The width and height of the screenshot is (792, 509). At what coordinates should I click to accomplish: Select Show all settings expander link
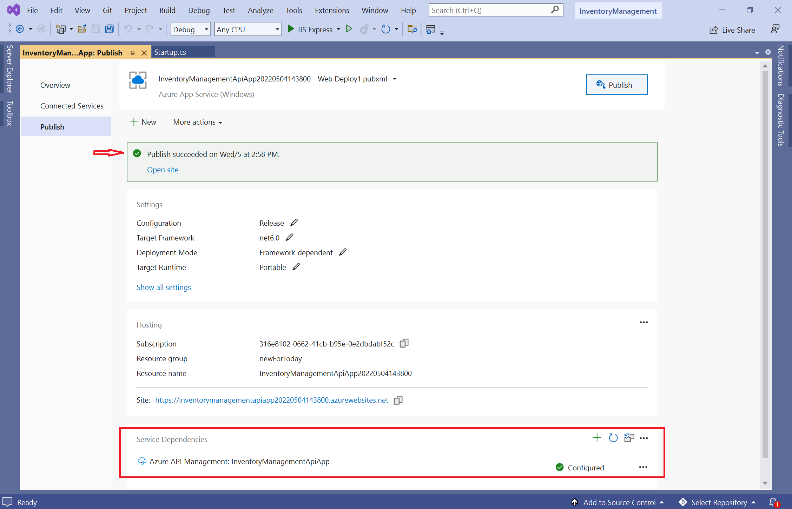click(x=163, y=287)
